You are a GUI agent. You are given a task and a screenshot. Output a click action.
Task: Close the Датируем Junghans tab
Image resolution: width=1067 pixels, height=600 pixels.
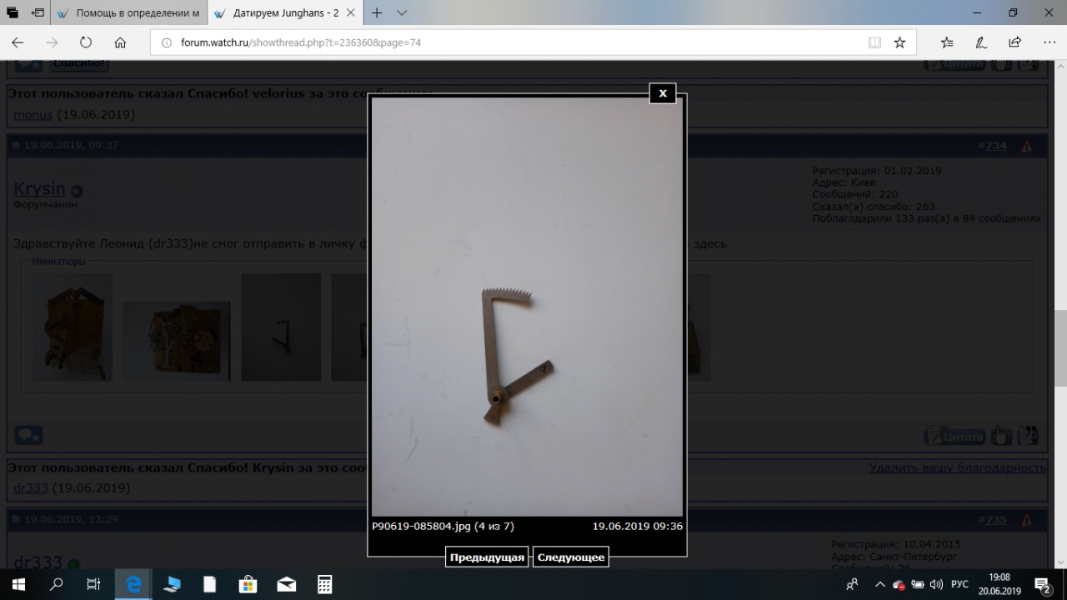pyautogui.click(x=352, y=13)
